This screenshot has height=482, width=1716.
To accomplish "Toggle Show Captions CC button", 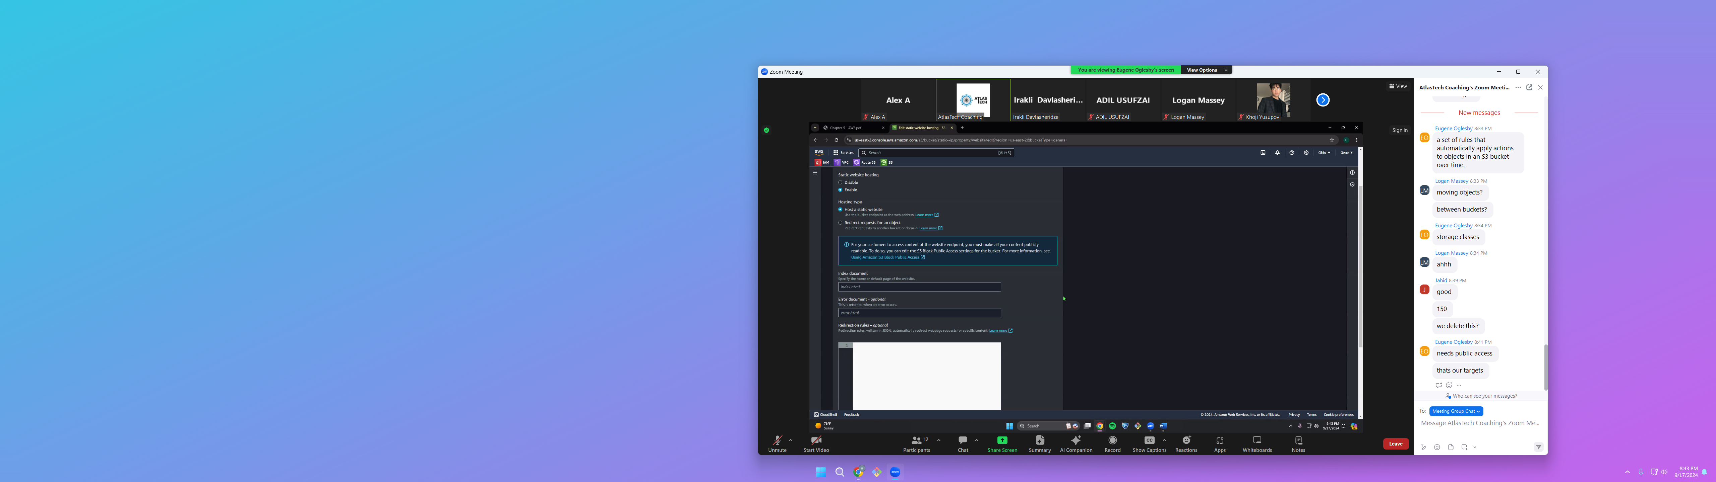I will [1149, 441].
